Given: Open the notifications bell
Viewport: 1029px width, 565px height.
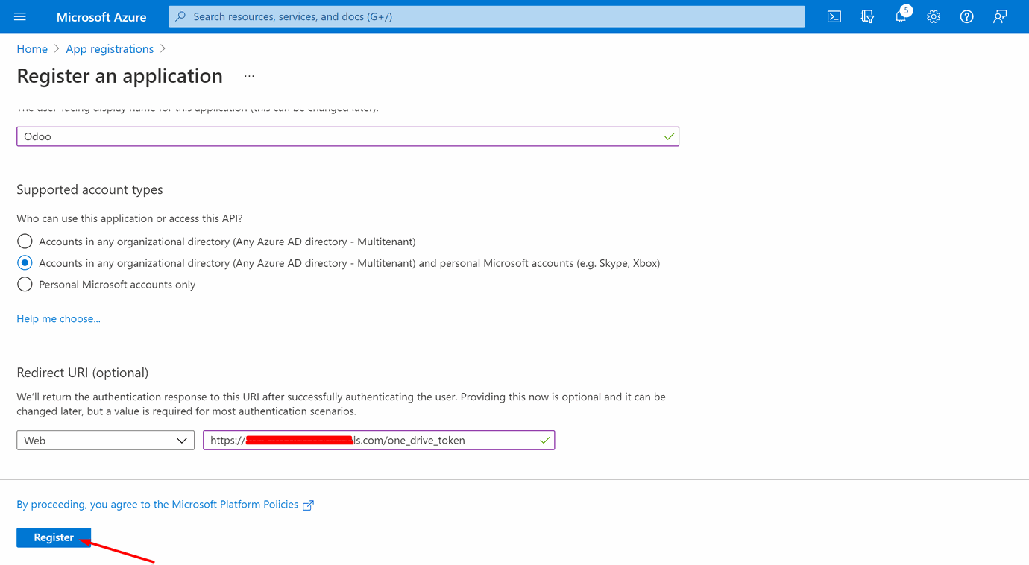Looking at the screenshot, I should tap(901, 16).
